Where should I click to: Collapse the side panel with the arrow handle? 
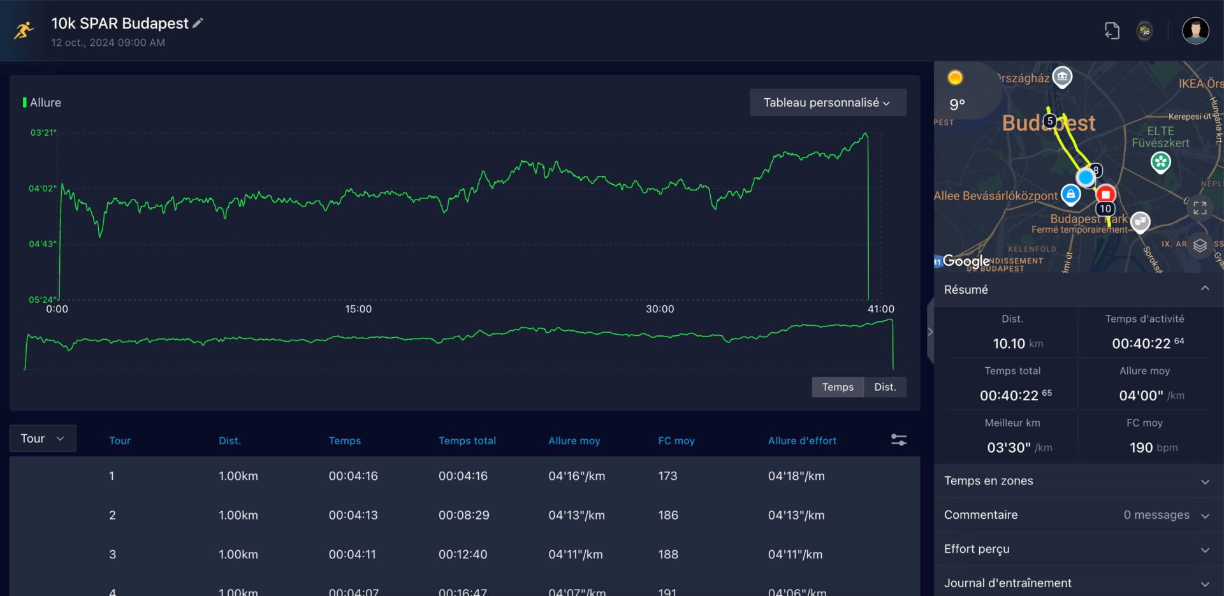click(930, 331)
